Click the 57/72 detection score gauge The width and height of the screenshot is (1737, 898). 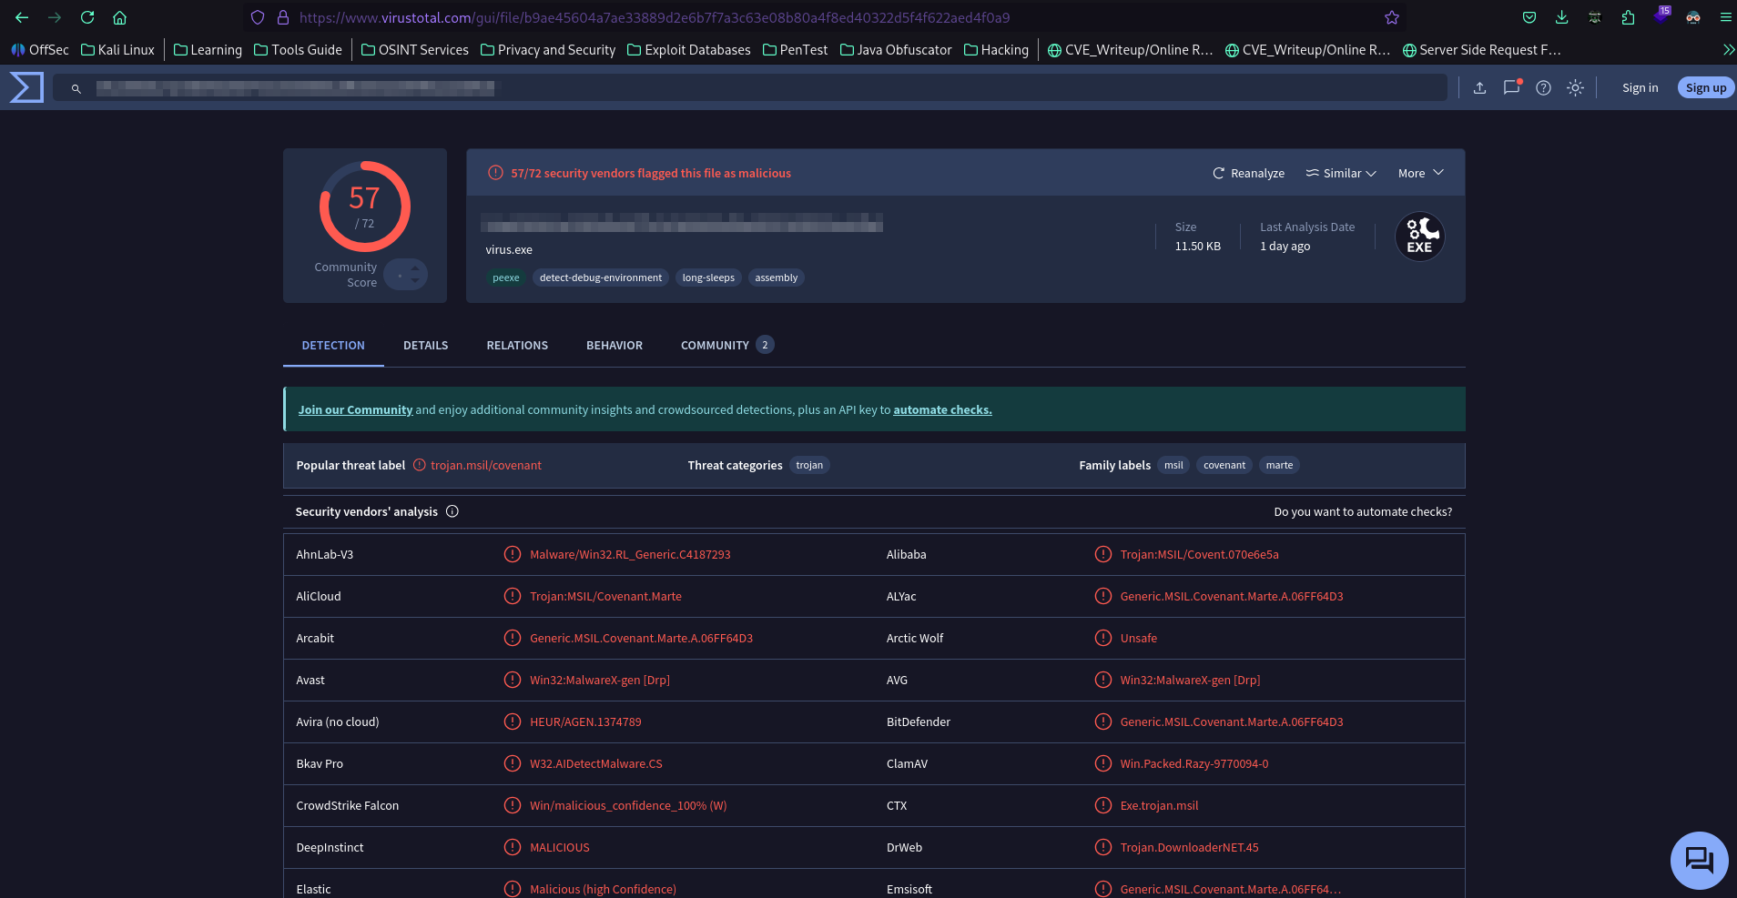click(364, 207)
